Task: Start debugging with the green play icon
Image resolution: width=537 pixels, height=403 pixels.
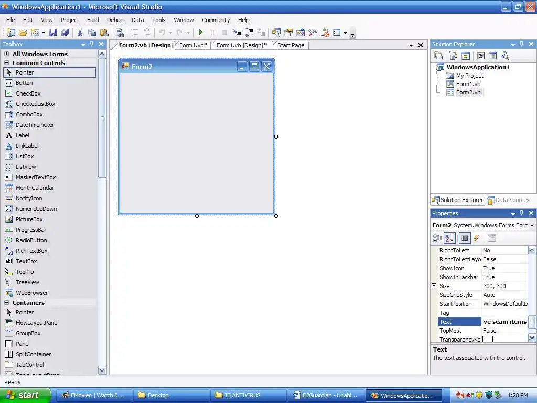Action: 201,33
